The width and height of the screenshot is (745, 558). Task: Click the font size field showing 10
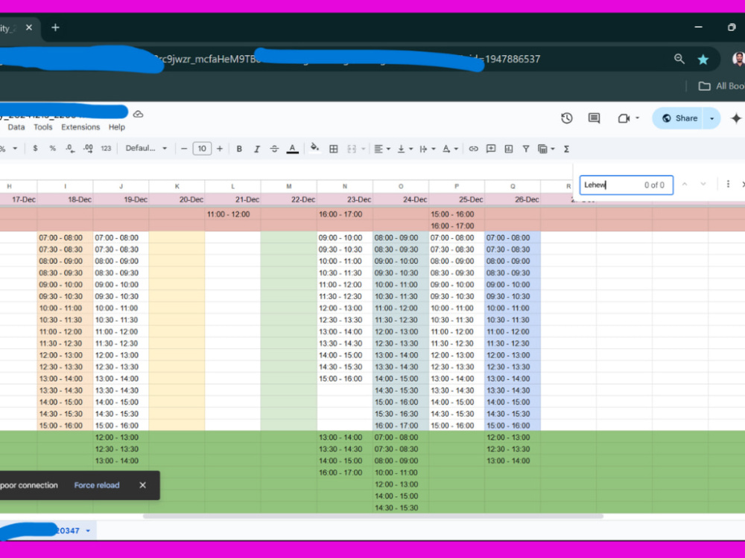[x=202, y=149]
